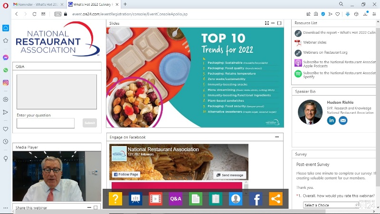Open Opera sidebar history clock icon
The width and height of the screenshot is (380, 214).
[6, 141]
